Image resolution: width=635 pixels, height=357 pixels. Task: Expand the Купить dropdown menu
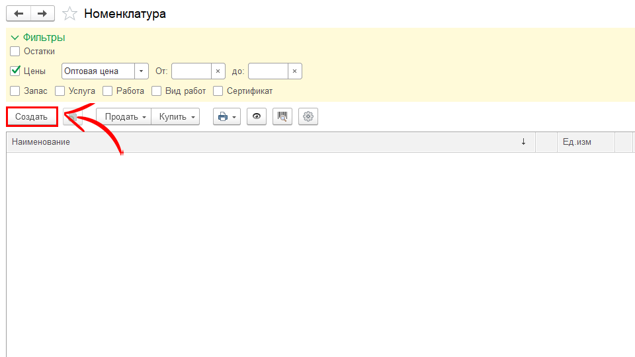(176, 117)
